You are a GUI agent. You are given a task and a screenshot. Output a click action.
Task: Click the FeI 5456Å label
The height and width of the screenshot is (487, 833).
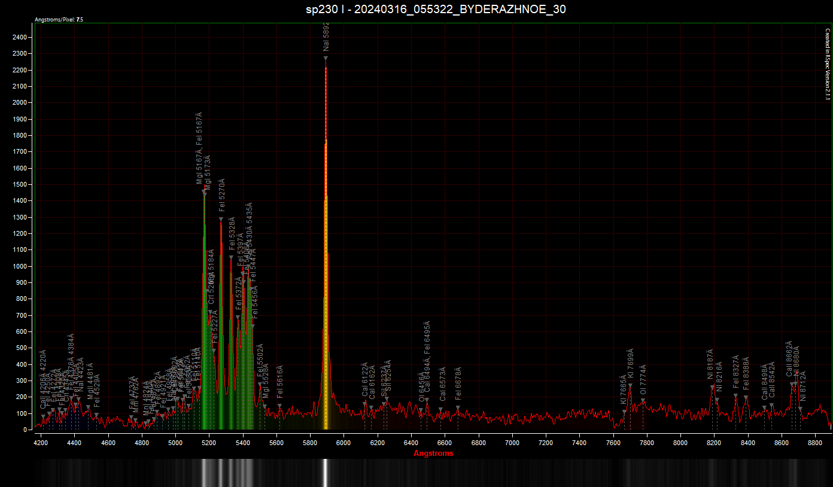256,303
